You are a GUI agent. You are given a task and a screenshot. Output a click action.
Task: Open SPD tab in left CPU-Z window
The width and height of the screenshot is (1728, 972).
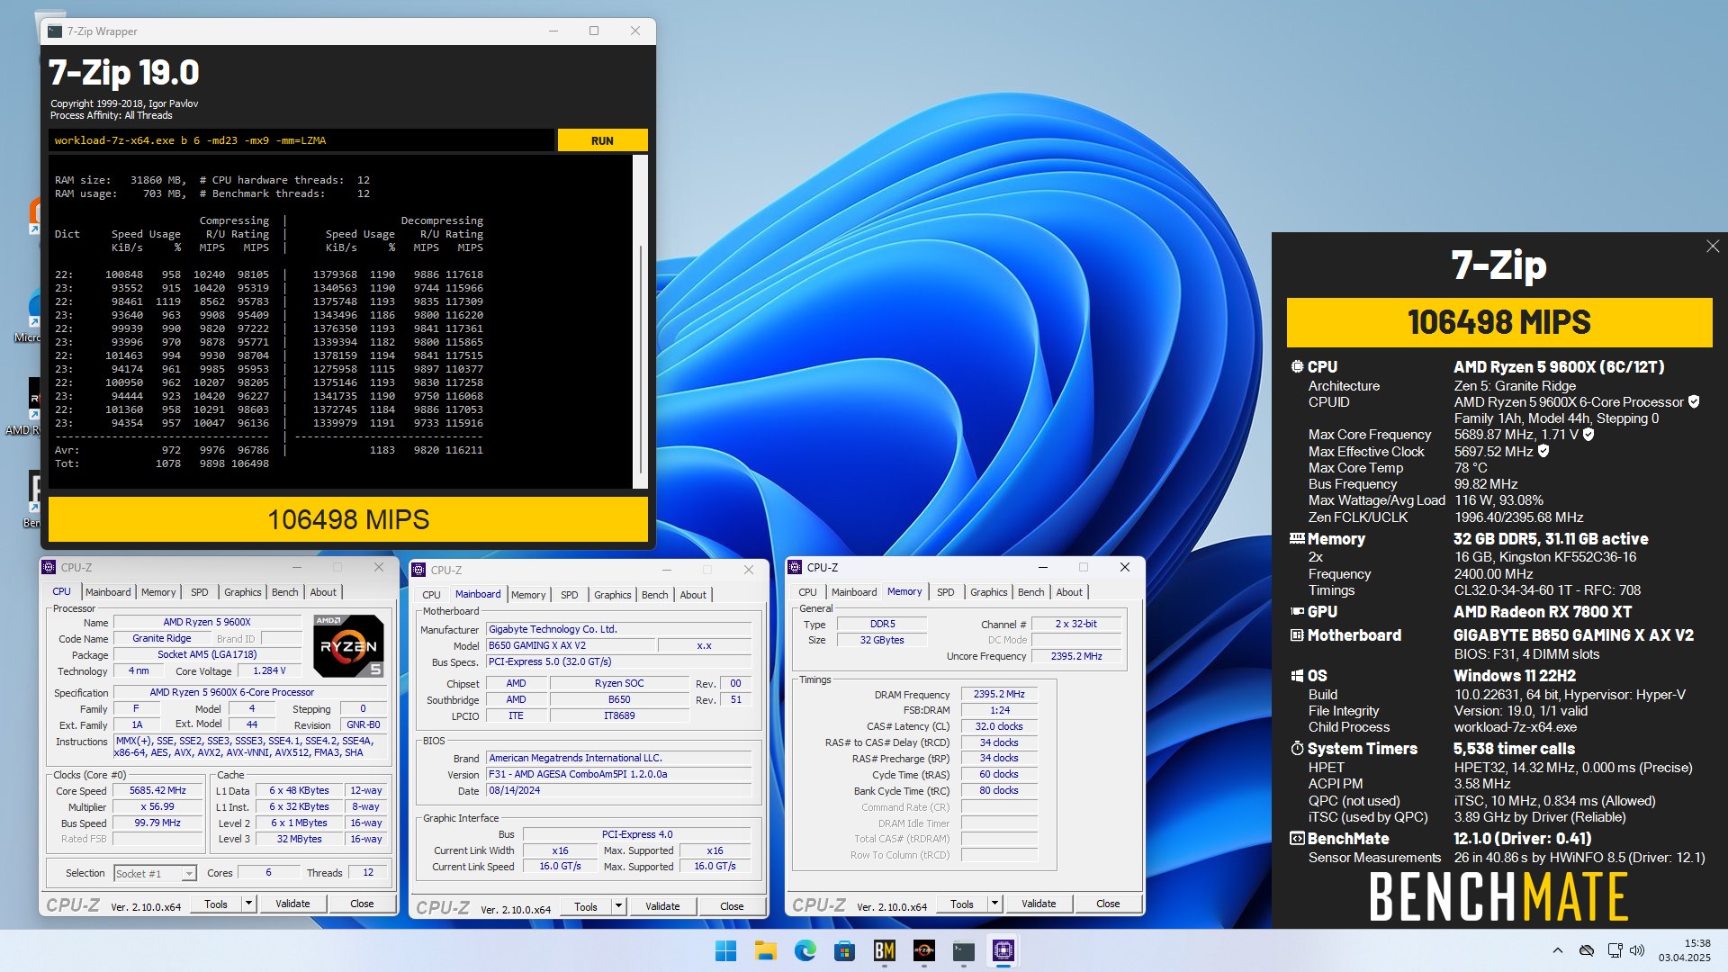[x=200, y=592]
